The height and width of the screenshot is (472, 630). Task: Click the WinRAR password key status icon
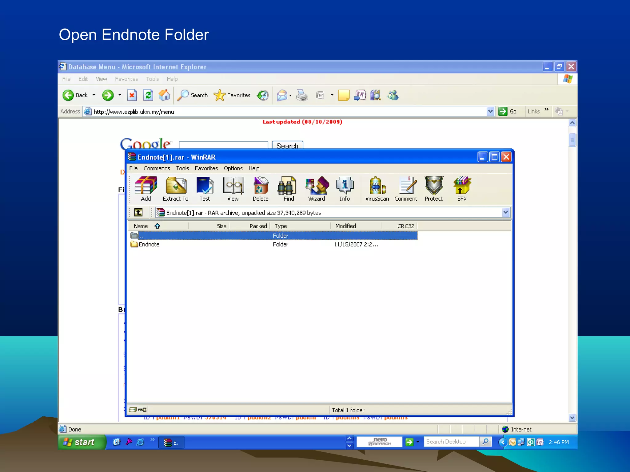pos(142,410)
